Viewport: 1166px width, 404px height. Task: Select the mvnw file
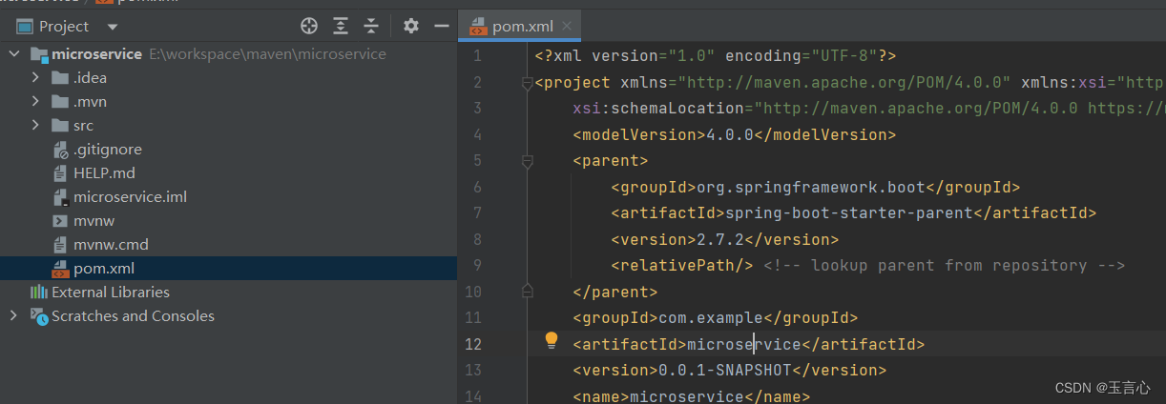pos(94,221)
